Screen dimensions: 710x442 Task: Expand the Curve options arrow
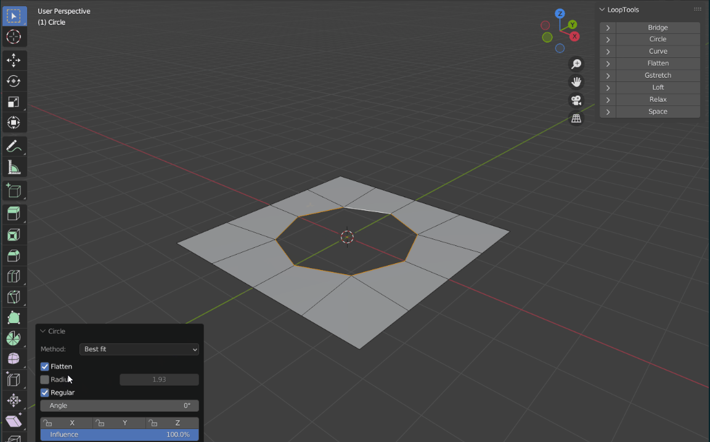tap(608, 52)
